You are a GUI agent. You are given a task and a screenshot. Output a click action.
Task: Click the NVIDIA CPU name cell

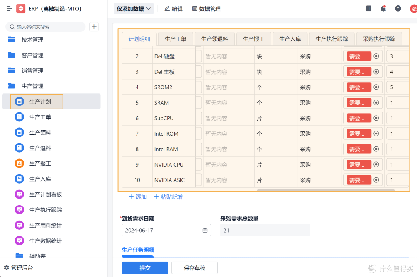pos(174,165)
